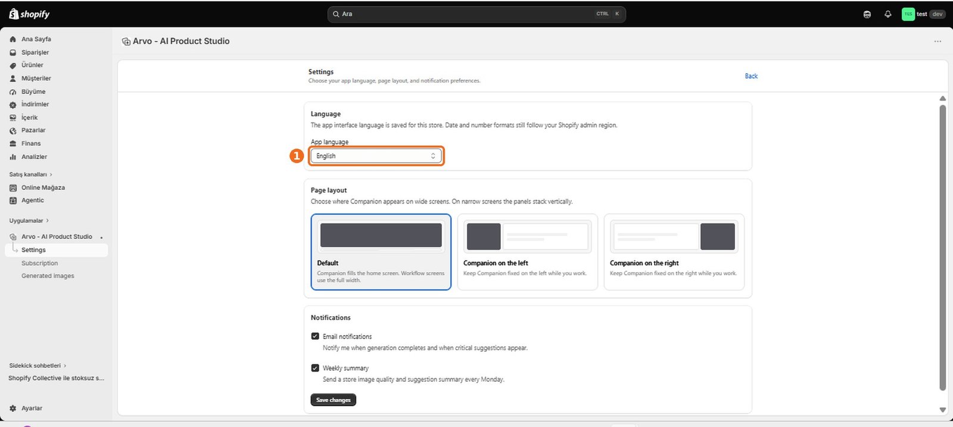Expand Uygulamalar section

pos(29,221)
